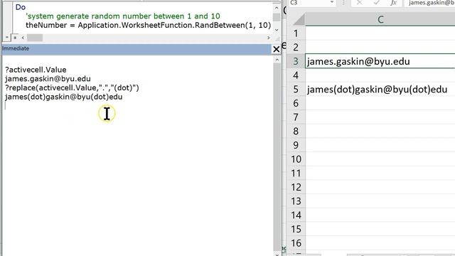
Task: Click the theNumber = RandBetween code line
Action: 149,26
